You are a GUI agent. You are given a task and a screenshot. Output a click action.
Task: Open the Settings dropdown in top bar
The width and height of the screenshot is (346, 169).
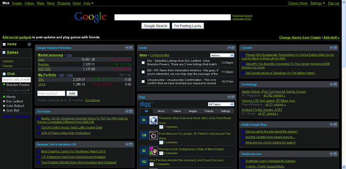pos(317,3)
